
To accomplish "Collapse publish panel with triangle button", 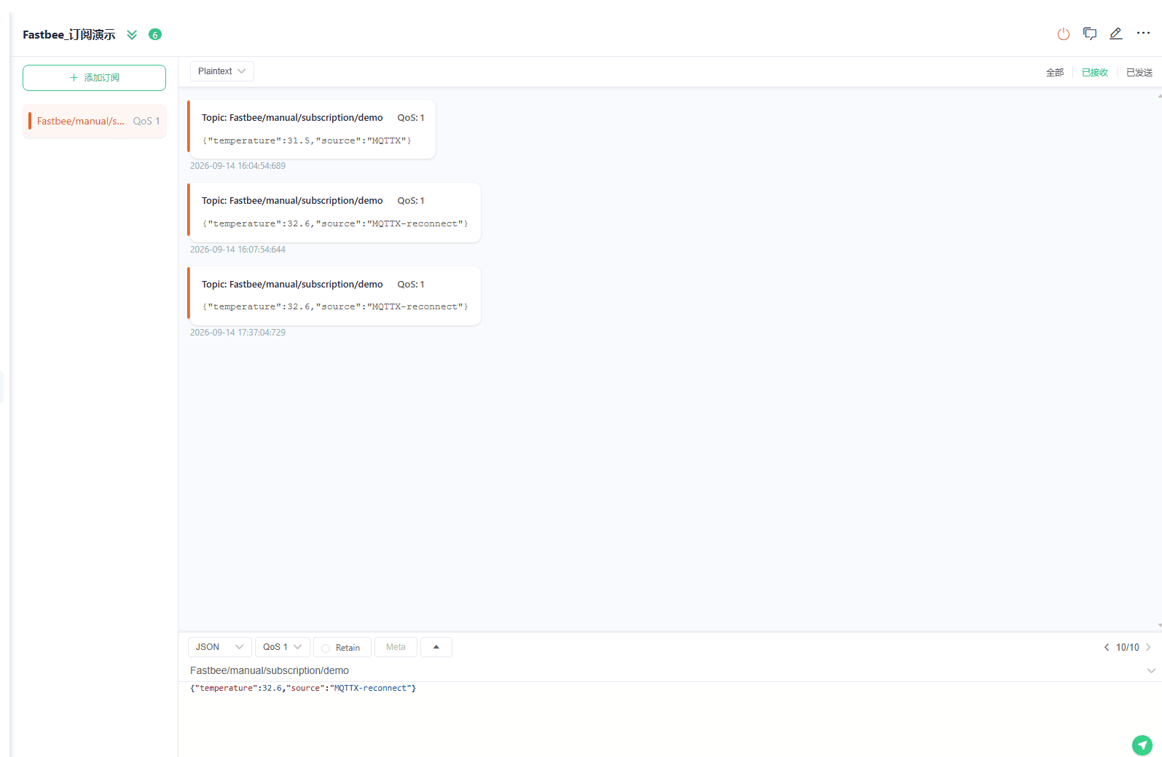I will coord(436,647).
